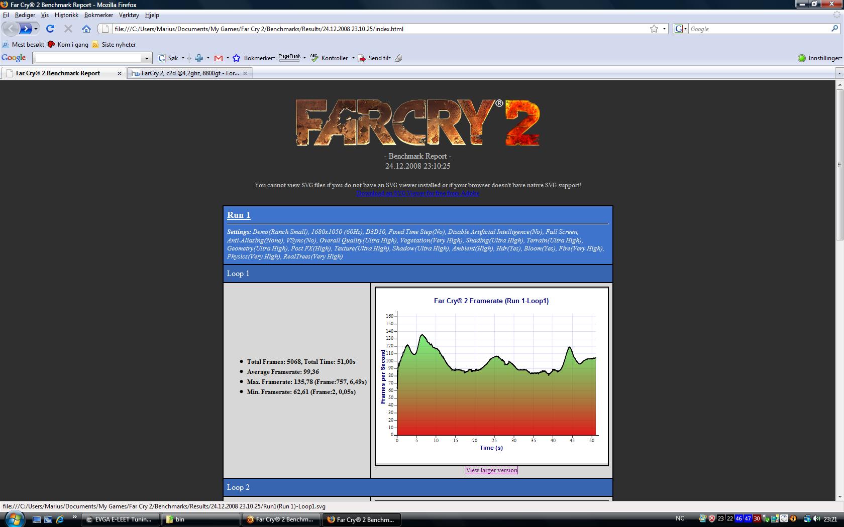Open the back/forward history dropdown arrow
This screenshot has width=844, height=527.
click(x=36, y=29)
